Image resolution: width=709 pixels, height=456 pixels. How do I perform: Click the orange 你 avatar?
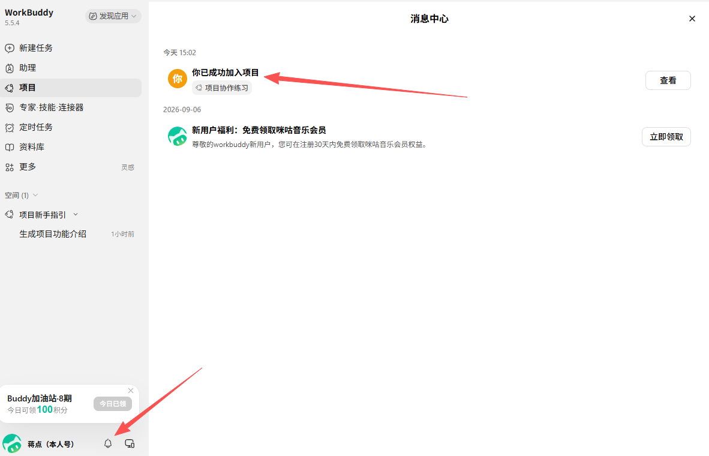pyautogui.click(x=178, y=79)
